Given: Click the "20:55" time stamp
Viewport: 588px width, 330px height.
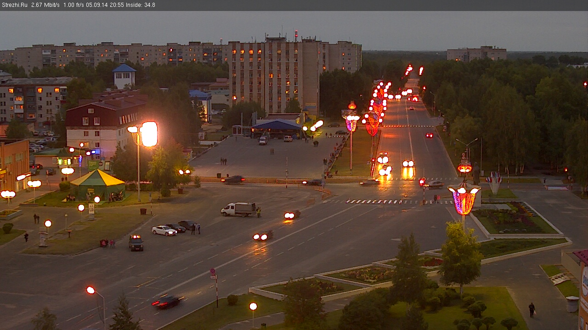Looking at the screenshot, I should tap(116, 5).
